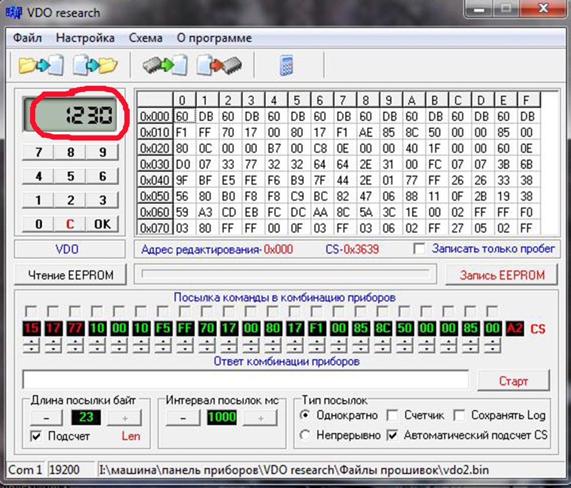Viewport: 571px width, 488px height.
Task: Open the Настройка menu
Action: click(85, 38)
